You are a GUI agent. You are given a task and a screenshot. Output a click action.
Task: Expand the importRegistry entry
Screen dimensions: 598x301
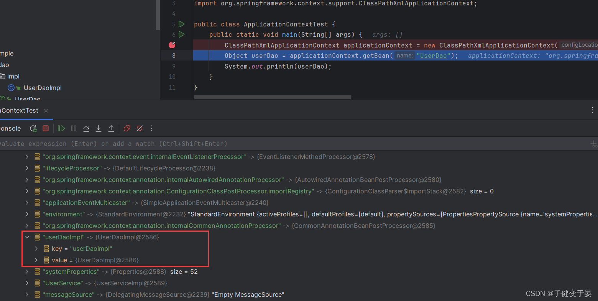pyautogui.click(x=27, y=191)
